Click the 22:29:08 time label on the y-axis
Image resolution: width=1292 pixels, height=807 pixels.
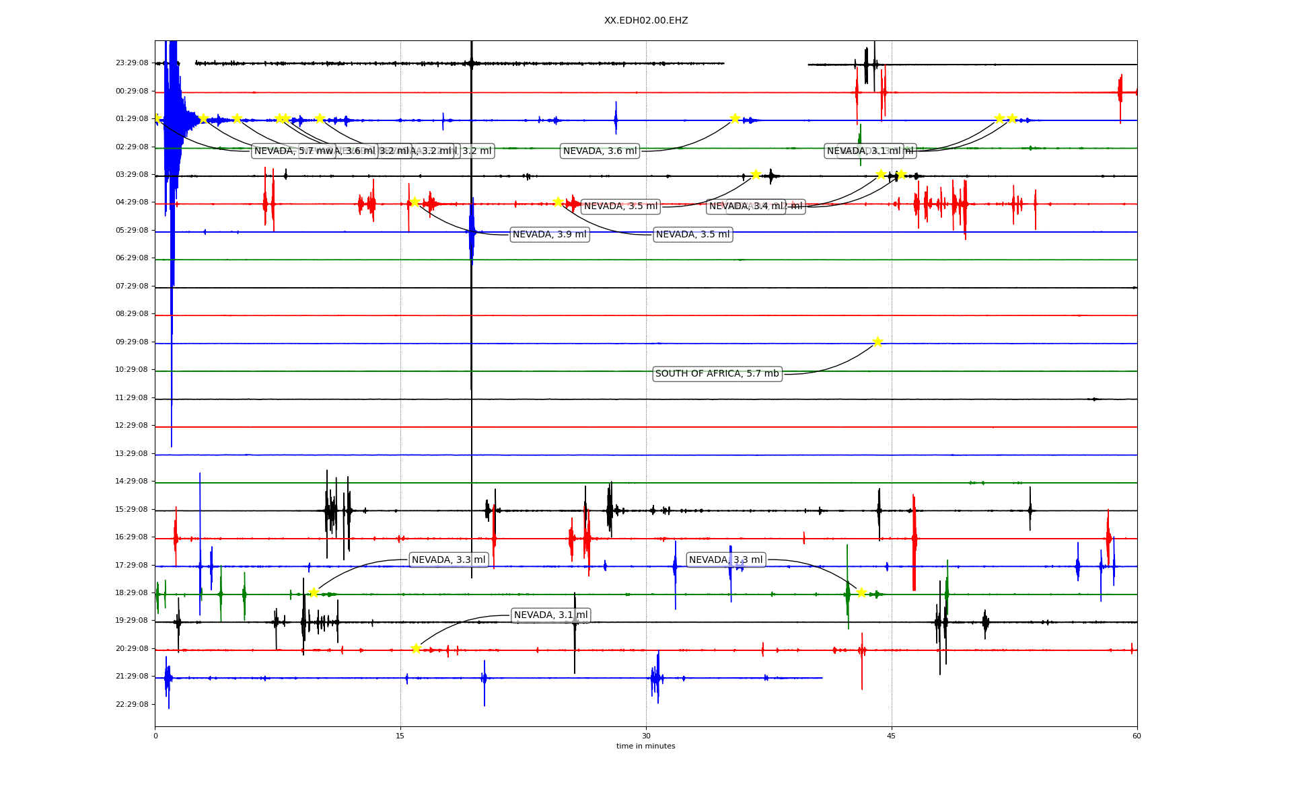pos(131,705)
